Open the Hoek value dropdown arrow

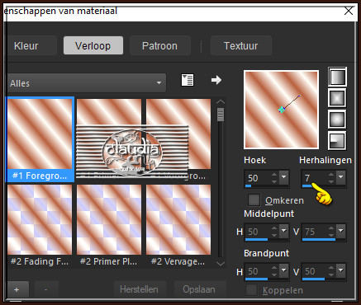[283, 178]
